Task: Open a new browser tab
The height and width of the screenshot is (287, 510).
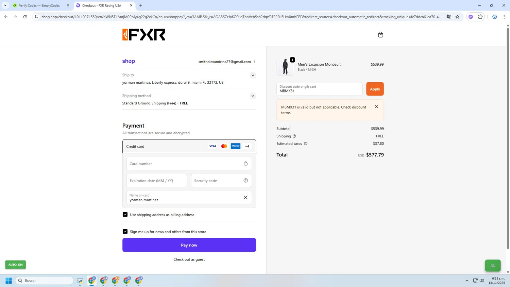Action: (141, 5)
